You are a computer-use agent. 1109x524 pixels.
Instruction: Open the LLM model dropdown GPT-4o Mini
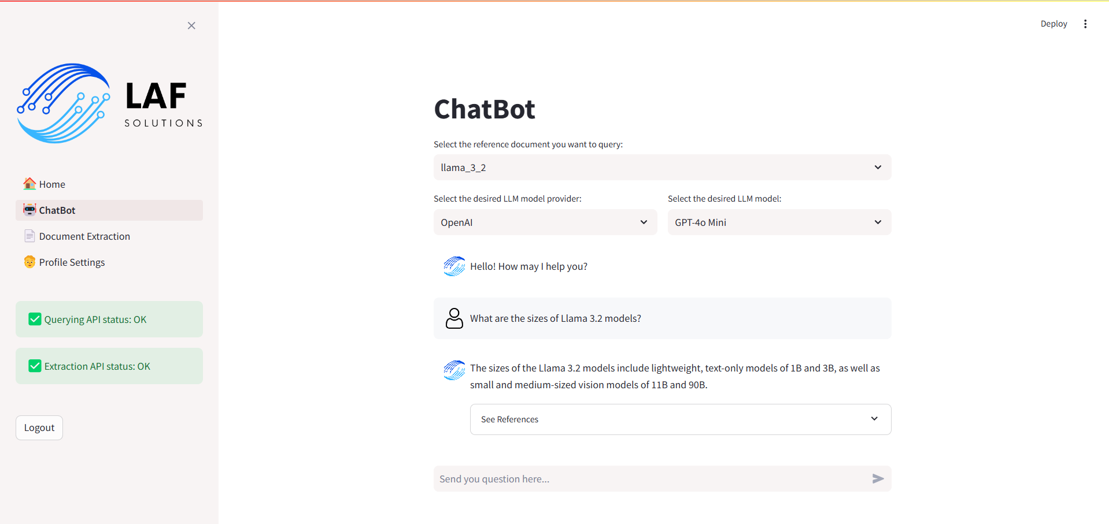pyautogui.click(x=779, y=222)
